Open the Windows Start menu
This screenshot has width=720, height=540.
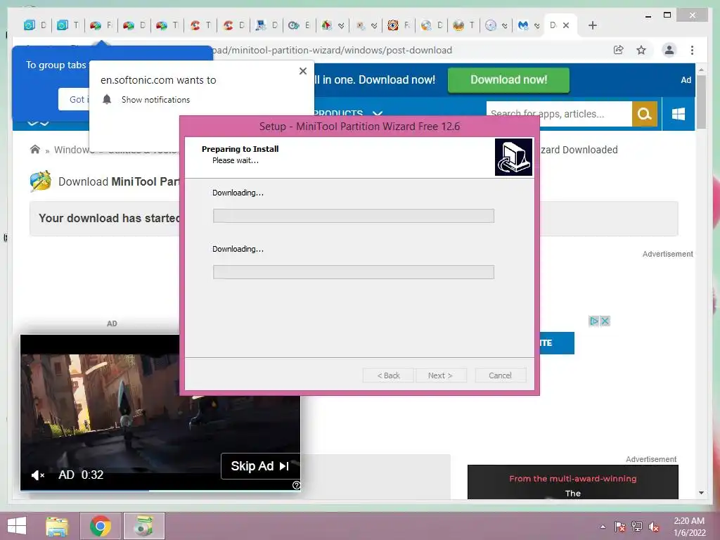click(x=17, y=526)
